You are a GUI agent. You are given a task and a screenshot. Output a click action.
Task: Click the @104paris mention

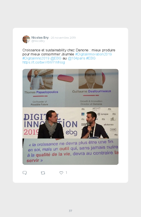tap(76, 58)
